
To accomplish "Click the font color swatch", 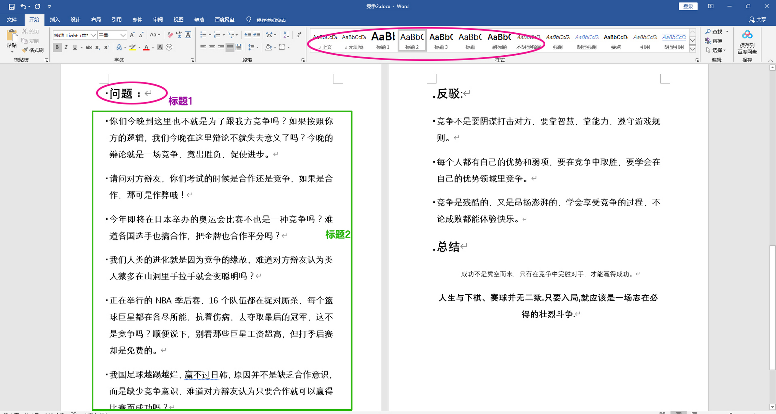I will tap(146, 47).
